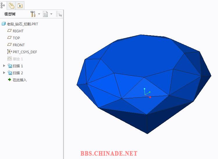Click the 模型树 panel title
The height and width of the screenshot is (159, 218).
coord(10,14)
